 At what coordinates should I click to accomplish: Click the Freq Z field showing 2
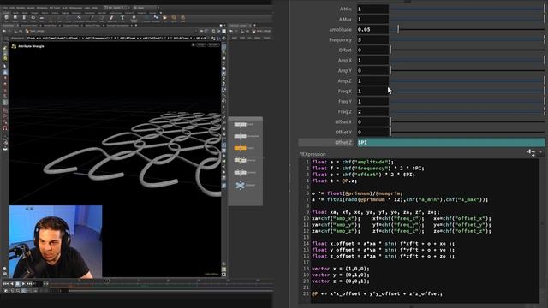(372, 112)
